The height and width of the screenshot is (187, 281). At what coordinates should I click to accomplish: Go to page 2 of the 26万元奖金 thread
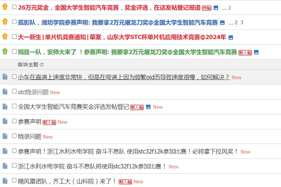[x=229, y=8]
